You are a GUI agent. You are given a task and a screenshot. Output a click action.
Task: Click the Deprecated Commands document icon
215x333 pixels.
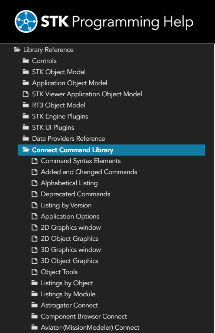(x=34, y=194)
